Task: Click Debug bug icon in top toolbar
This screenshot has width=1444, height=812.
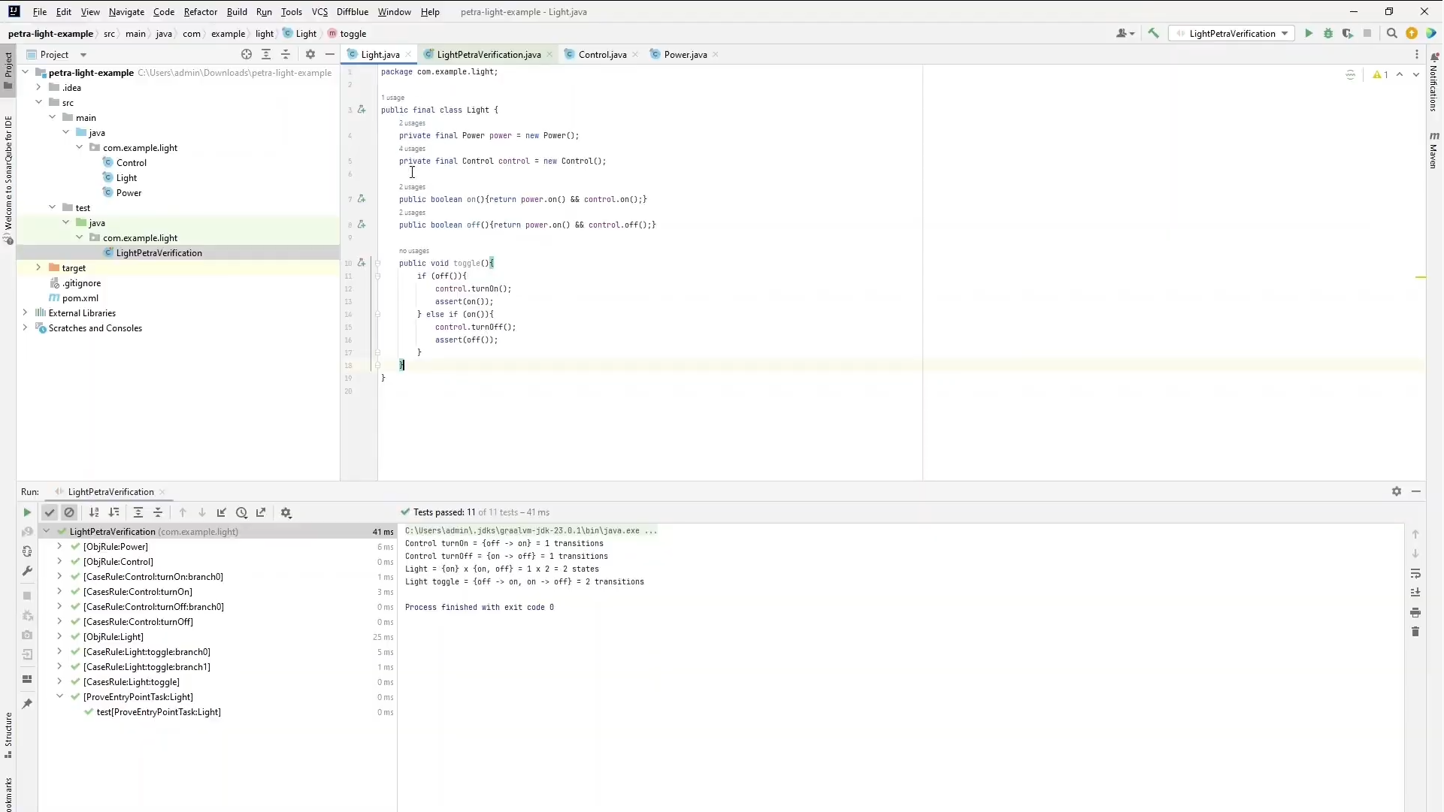Action: pos(1328,34)
